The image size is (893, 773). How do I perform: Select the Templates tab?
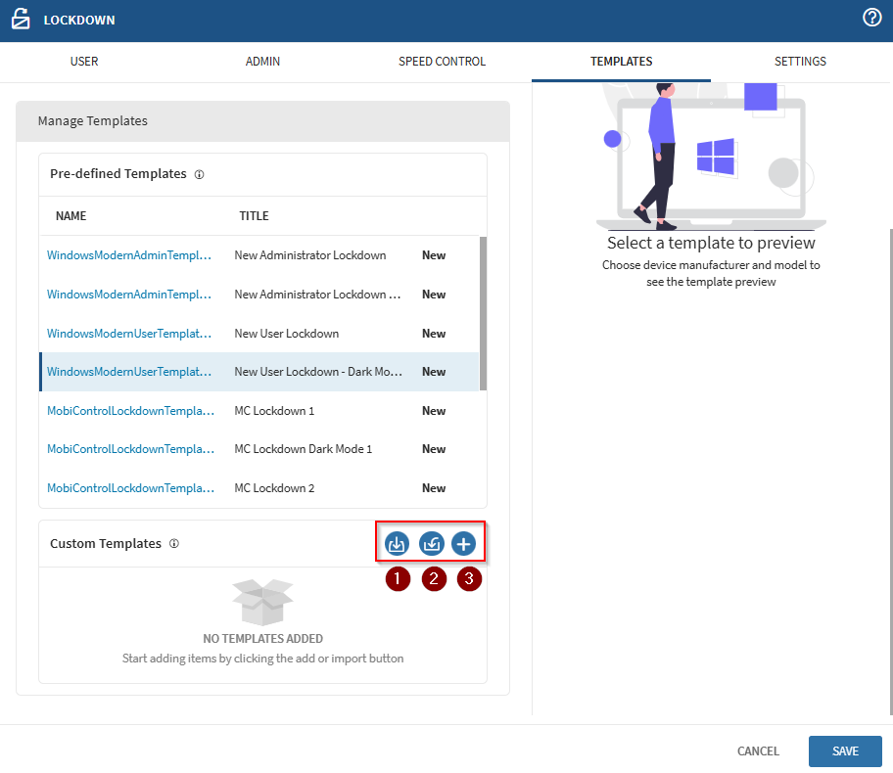coord(621,62)
